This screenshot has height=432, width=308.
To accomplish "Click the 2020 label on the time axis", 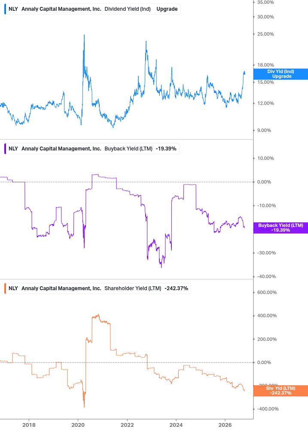I will click(x=78, y=425).
